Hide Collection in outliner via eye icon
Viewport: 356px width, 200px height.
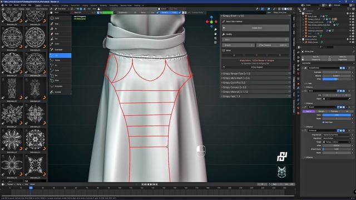click(350, 13)
